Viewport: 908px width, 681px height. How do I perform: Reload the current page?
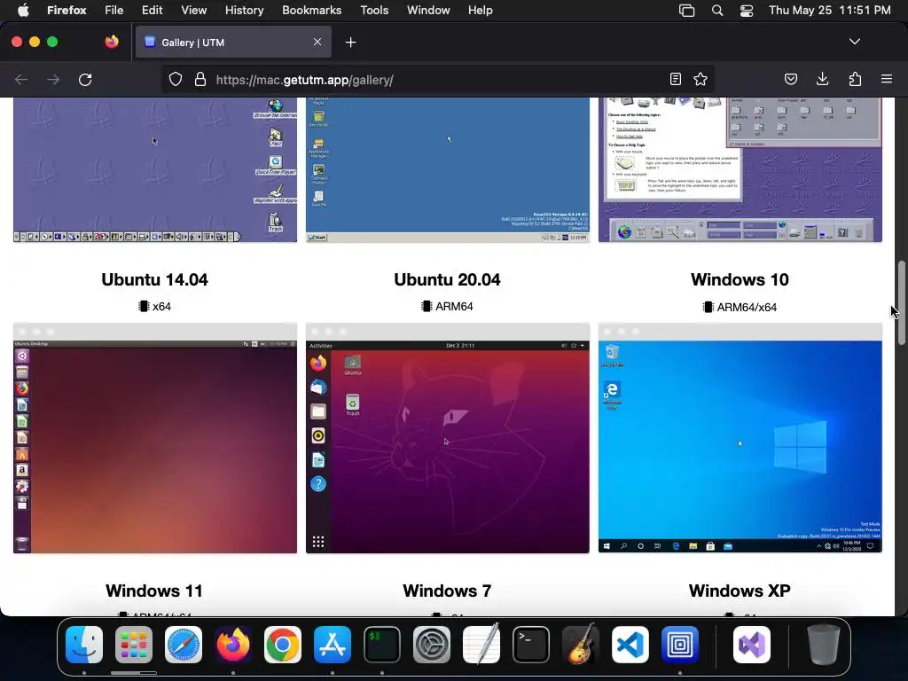85,79
